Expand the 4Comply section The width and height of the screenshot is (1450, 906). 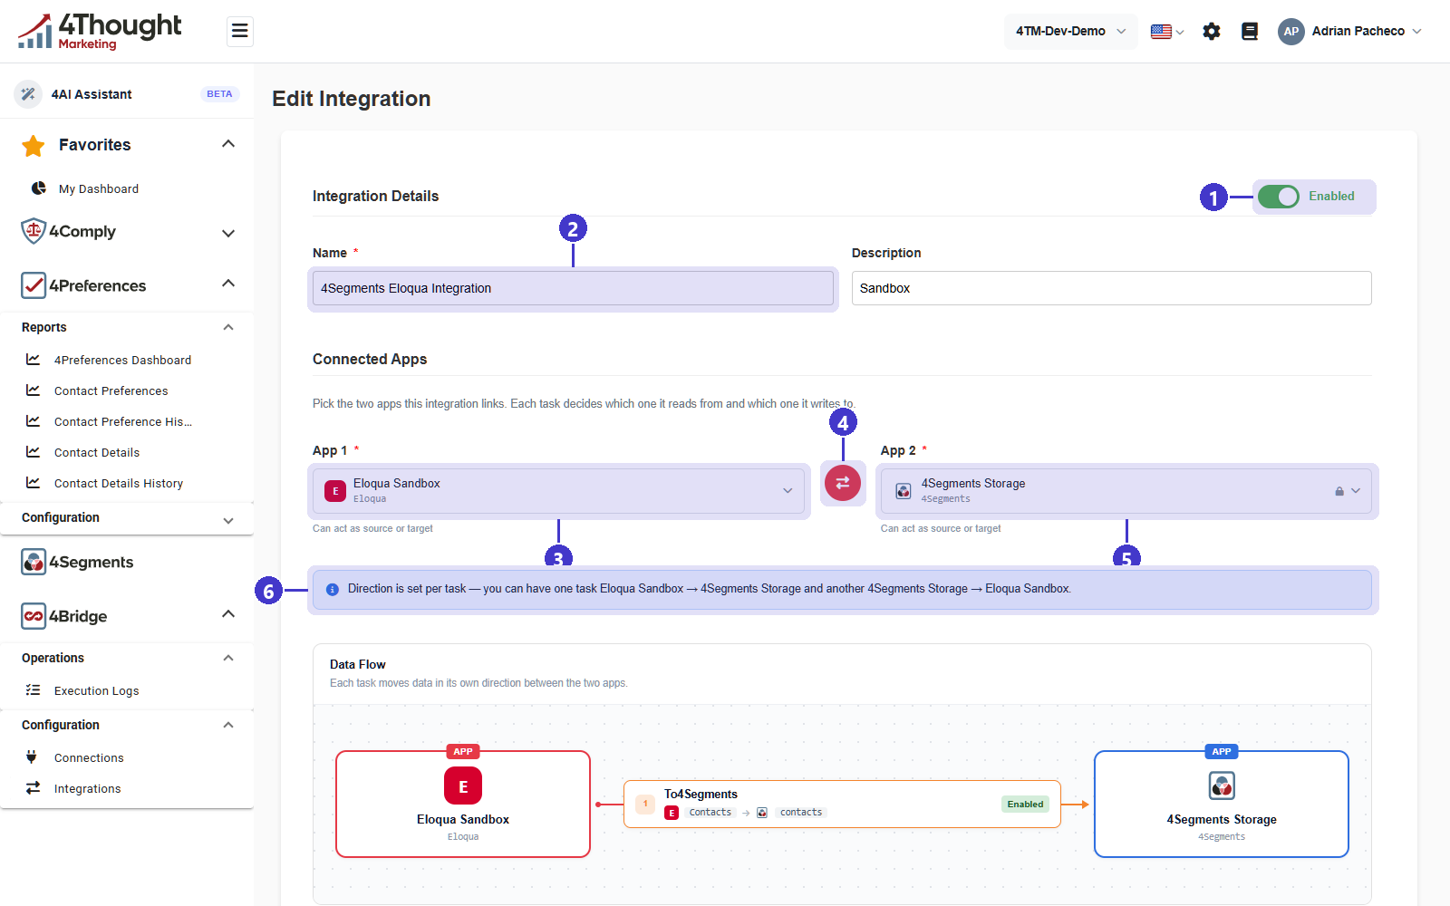[x=228, y=233]
